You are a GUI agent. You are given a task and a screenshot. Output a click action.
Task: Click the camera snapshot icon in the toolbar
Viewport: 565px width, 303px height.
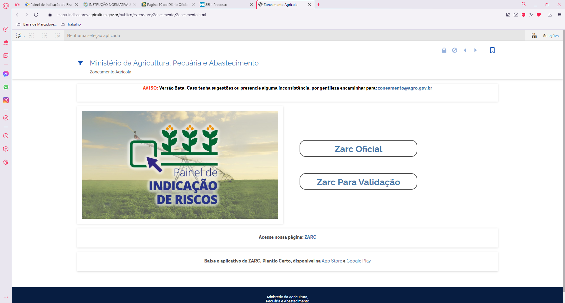pos(516,15)
